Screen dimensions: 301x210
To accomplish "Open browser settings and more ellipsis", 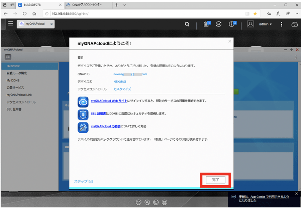I will [297, 14].
